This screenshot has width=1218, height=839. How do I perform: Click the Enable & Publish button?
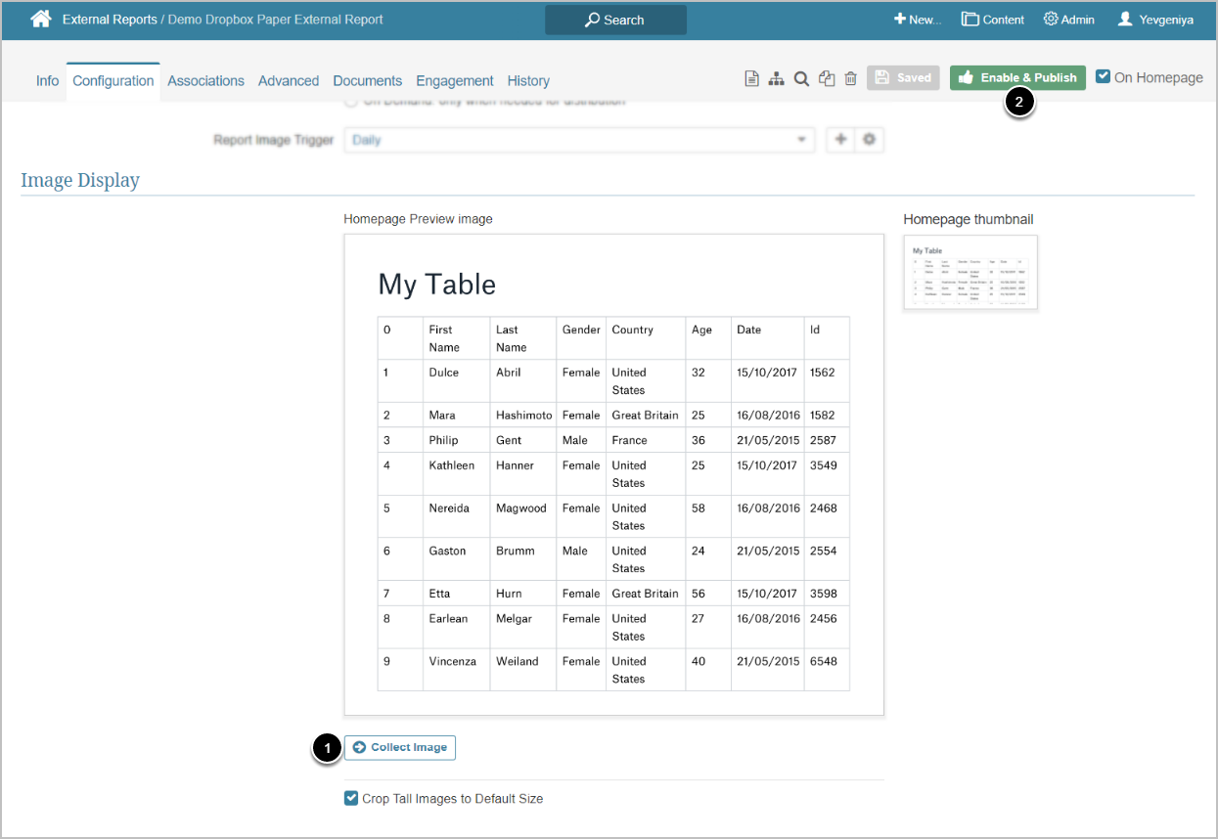1017,77
